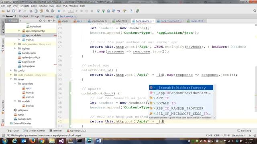Open Project panel settings gear
The height and width of the screenshot is (144, 257).
click(x=49, y=21)
